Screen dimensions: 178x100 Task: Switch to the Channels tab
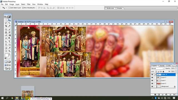click(x=162, y=66)
